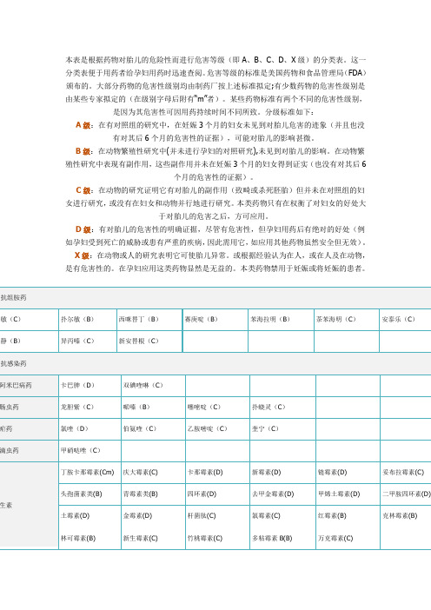Select the cell '万克霉素(C)'

(335, 539)
